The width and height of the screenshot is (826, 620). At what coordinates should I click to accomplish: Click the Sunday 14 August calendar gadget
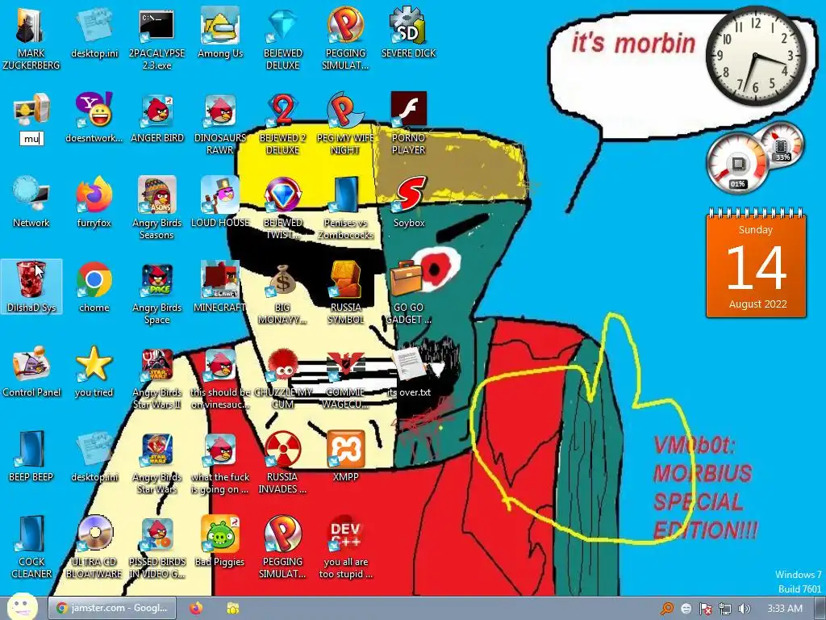point(756,262)
